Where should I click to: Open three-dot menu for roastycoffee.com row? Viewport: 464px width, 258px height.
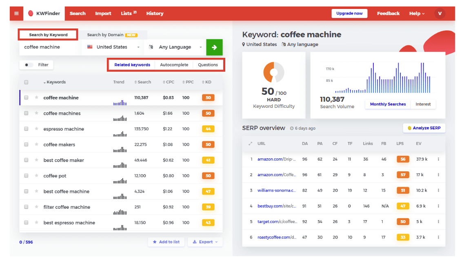click(438, 237)
